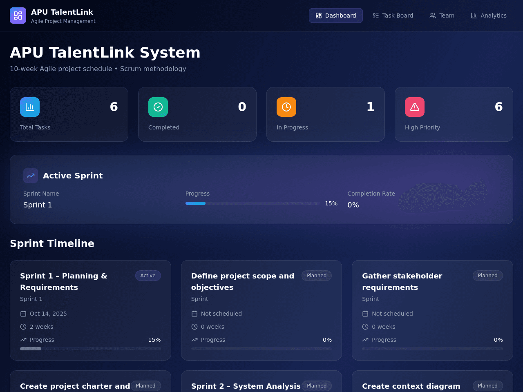Open Define project scope and objectives title
This screenshot has height=392, width=523.
click(243, 282)
